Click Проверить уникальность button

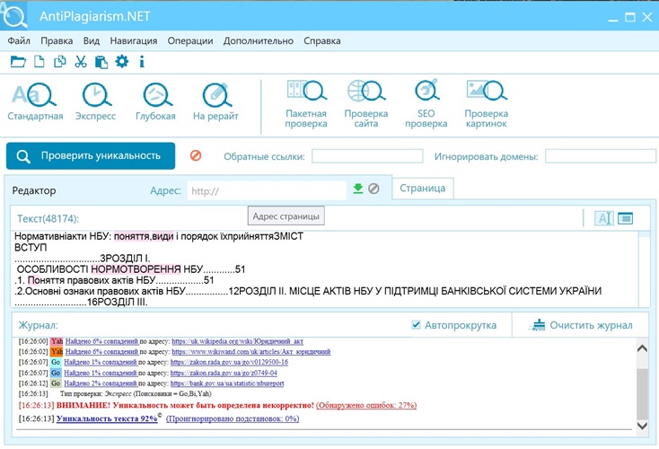point(91,156)
